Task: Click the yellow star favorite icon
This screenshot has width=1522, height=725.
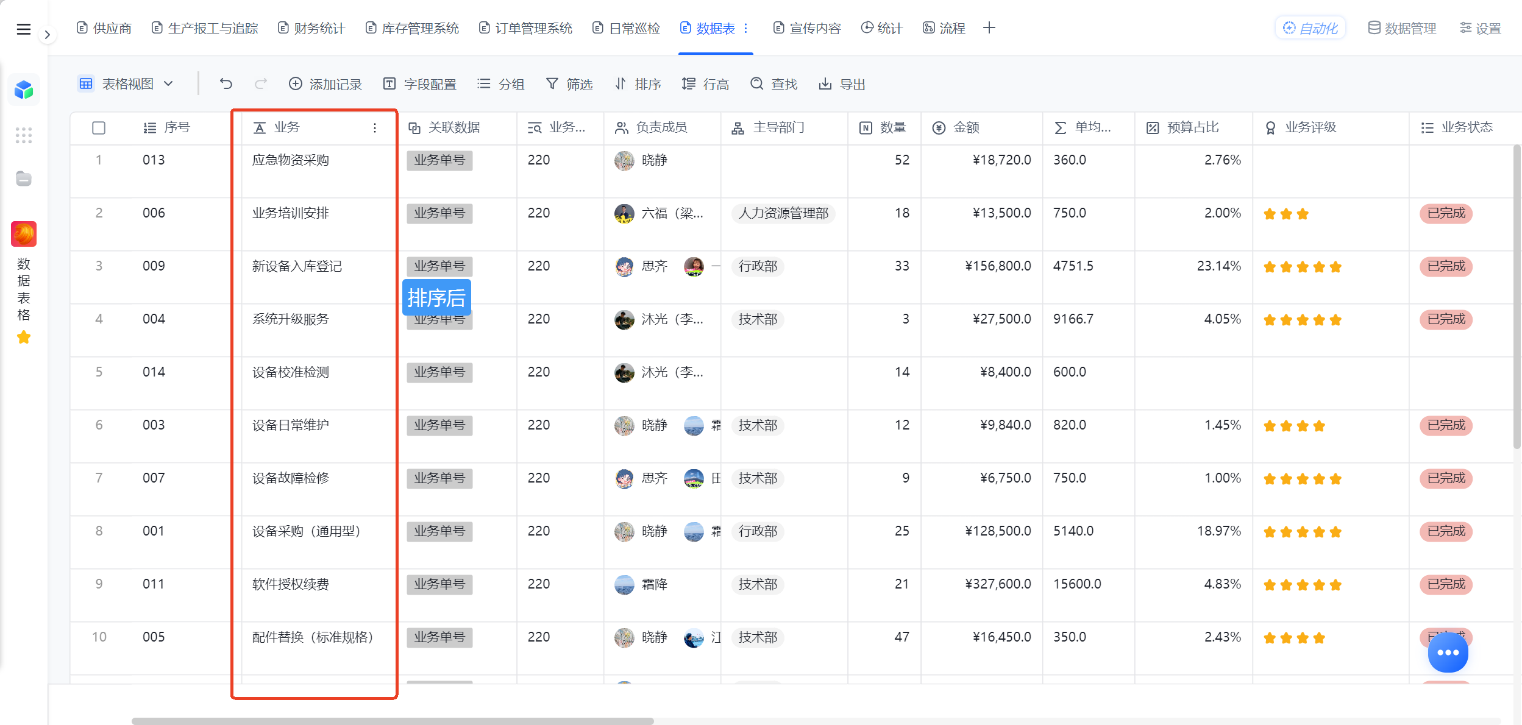Action: [x=24, y=337]
